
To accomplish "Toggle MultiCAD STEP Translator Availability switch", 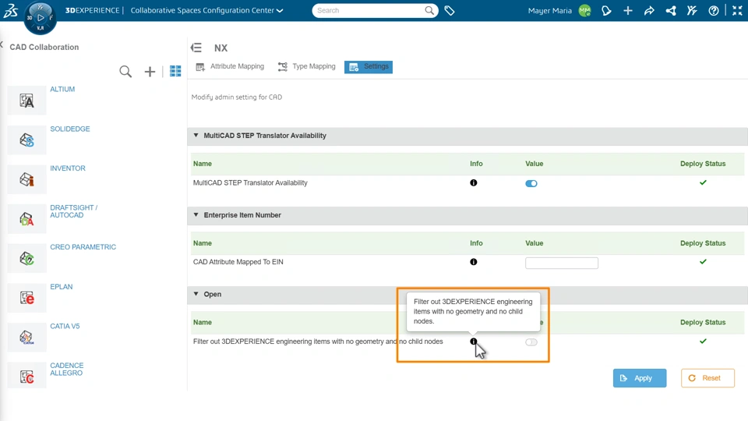I will point(531,184).
